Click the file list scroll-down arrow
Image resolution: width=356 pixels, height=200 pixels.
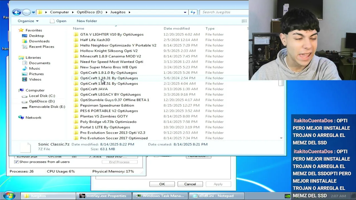coord(281,138)
